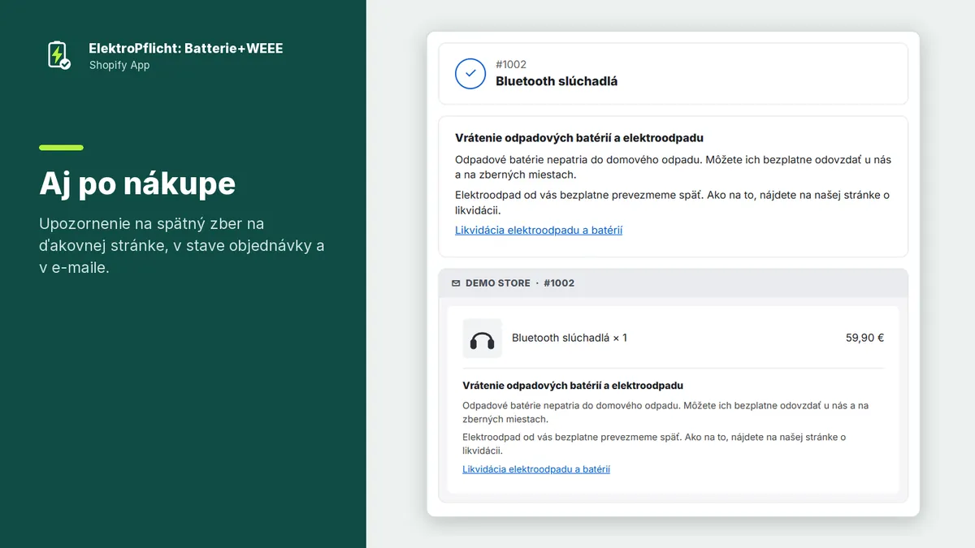975x548 pixels.
Task: Click the 'Vrátenie odpadových batérií' heading in the order status card
Action: pos(579,138)
